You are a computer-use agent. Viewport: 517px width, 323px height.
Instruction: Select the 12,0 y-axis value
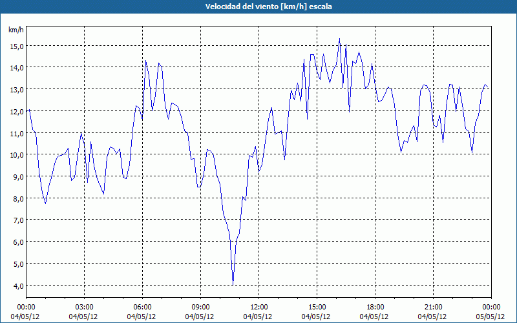tap(17, 111)
